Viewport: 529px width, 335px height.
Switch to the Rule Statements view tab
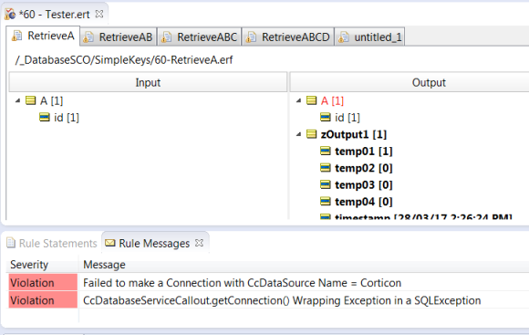[x=52, y=243]
